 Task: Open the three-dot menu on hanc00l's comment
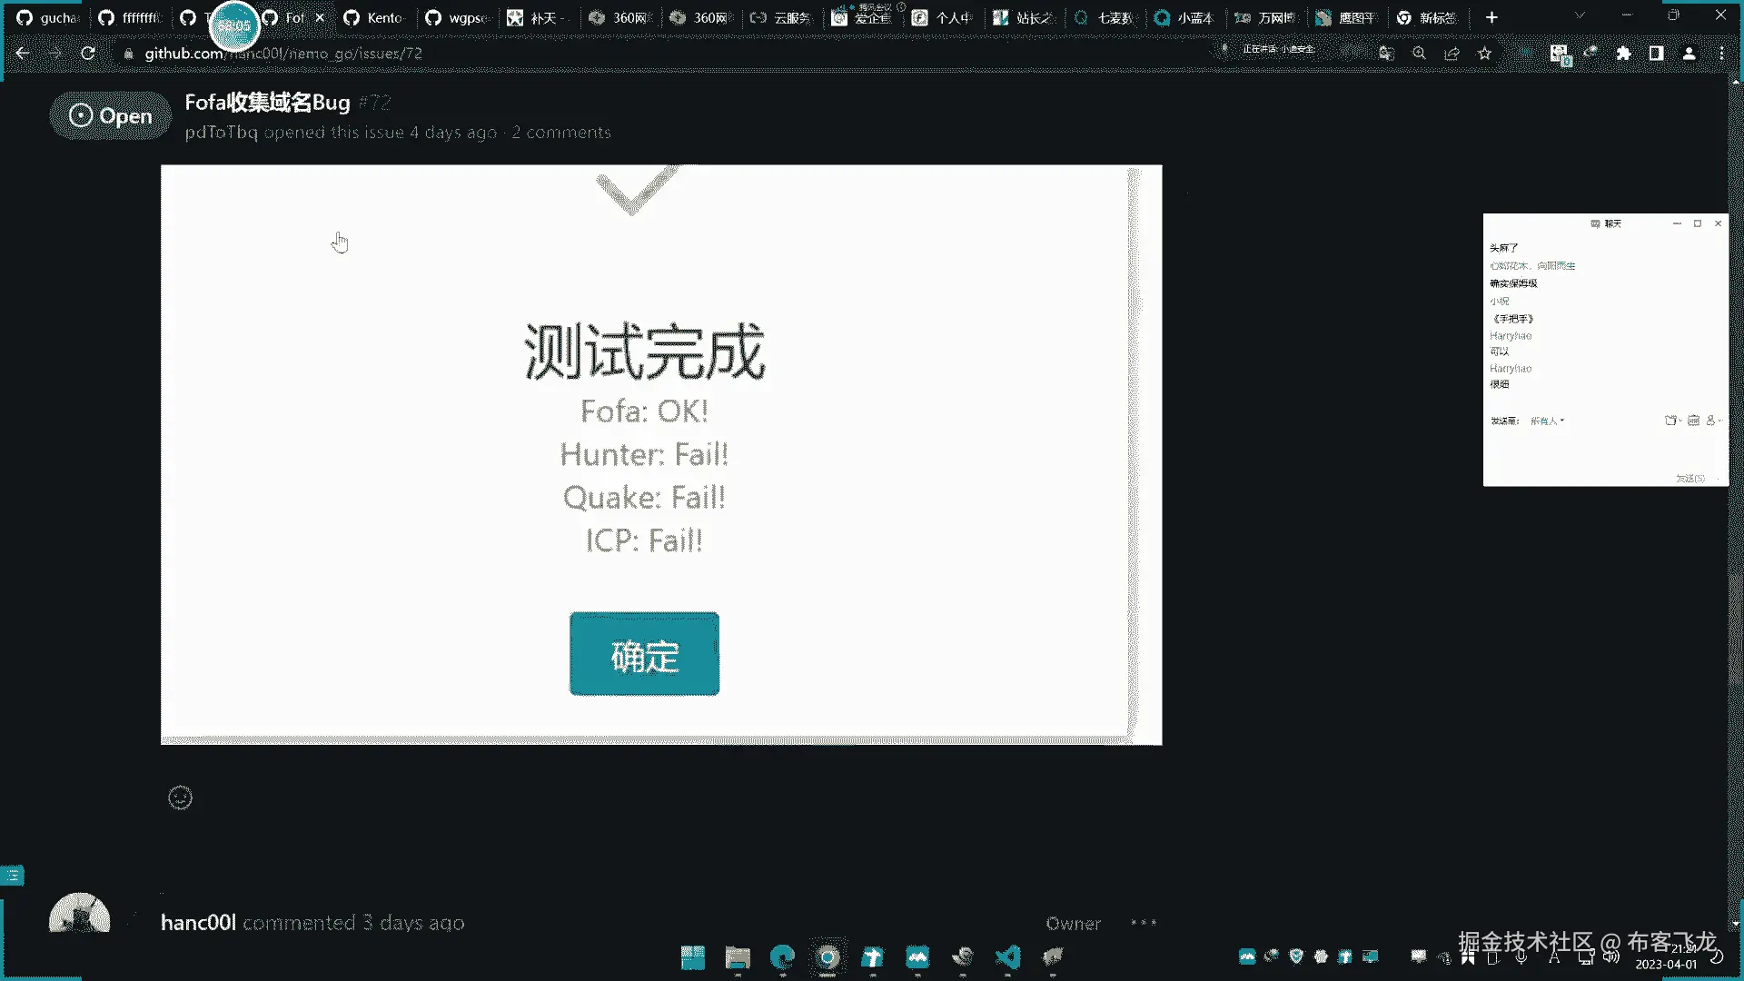coord(1143,923)
